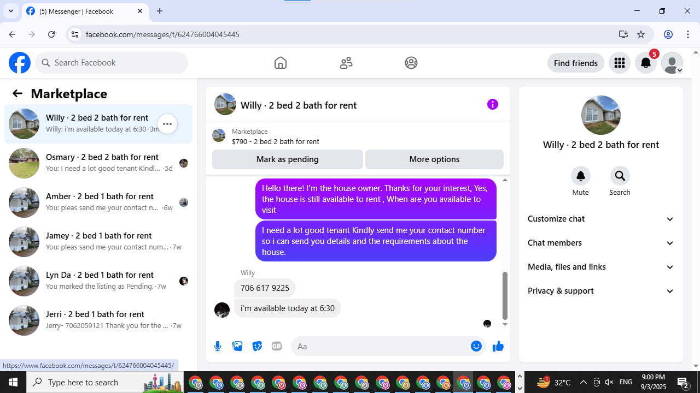The image size is (700, 393).
Task: Click the back arrow beside Marketplace
Action: [x=17, y=93]
